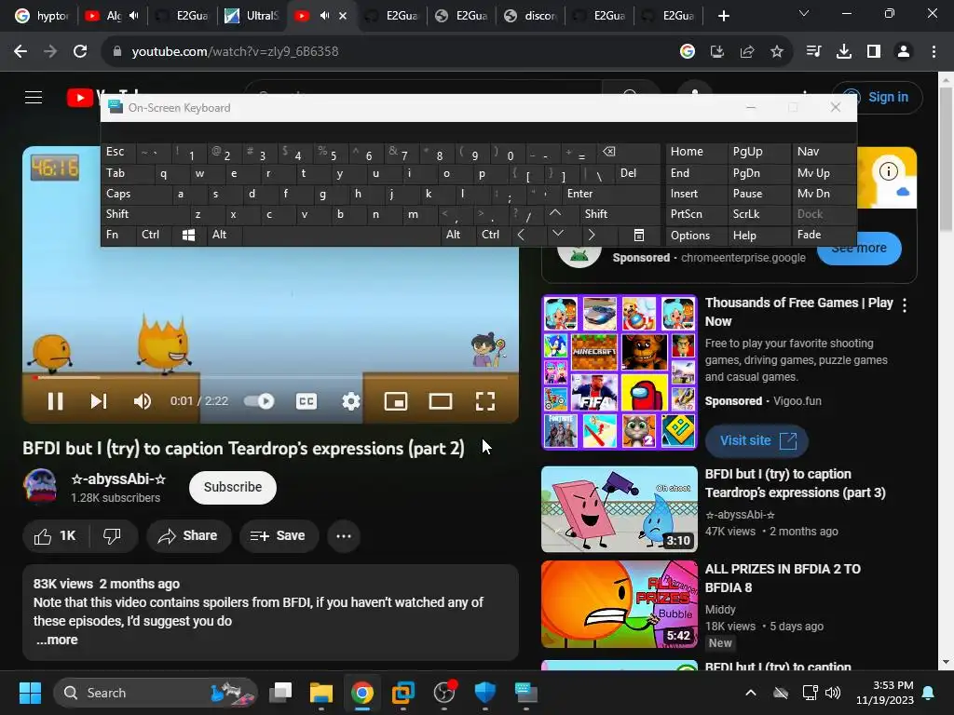The width and height of the screenshot is (954, 715).
Task: Toggle the autoplay switch in player
Action: (x=259, y=401)
